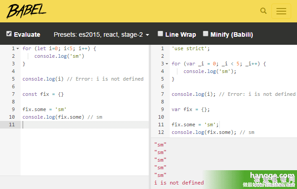Screen dimensions: 297x189
Task: Collapse the for loop at output line 3
Action: pyautogui.click(x=167, y=64)
